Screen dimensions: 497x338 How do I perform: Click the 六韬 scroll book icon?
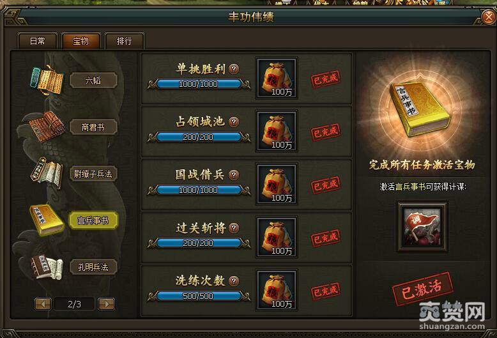coord(47,80)
